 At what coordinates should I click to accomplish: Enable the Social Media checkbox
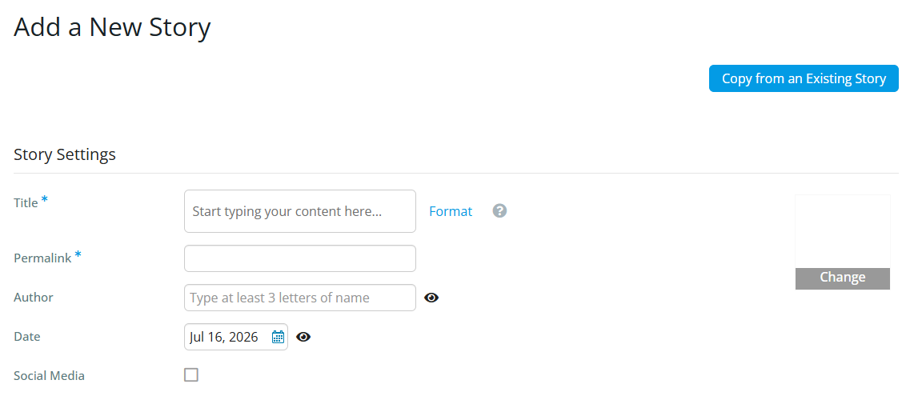pyautogui.click(x=191, y=374)
